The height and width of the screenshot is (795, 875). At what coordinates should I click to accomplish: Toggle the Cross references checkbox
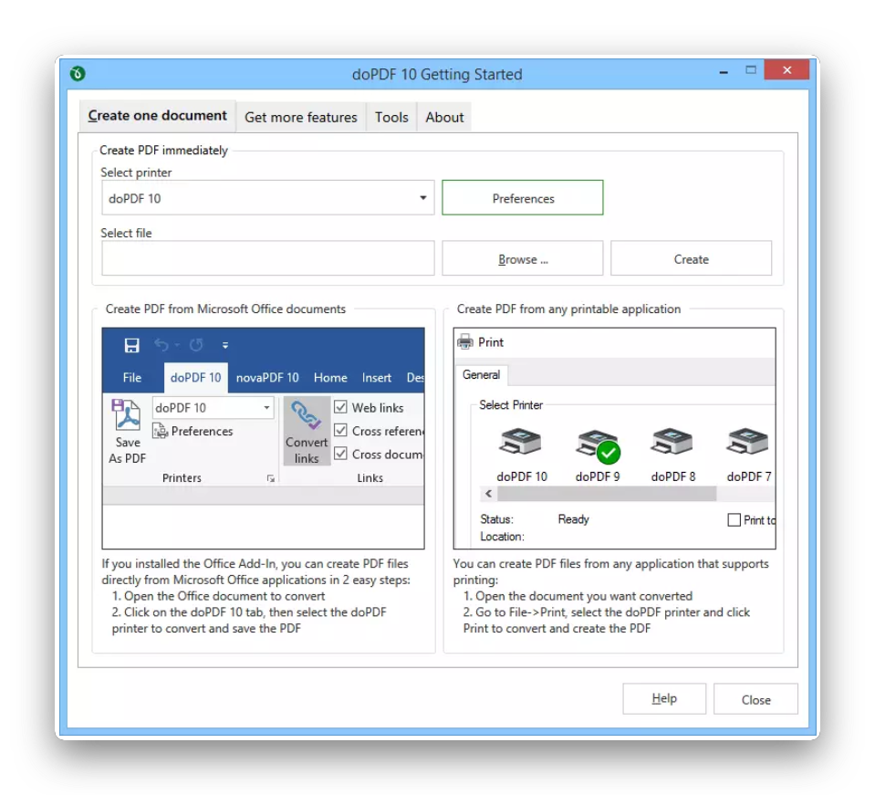pyautogui.click(x=340, y=431)
